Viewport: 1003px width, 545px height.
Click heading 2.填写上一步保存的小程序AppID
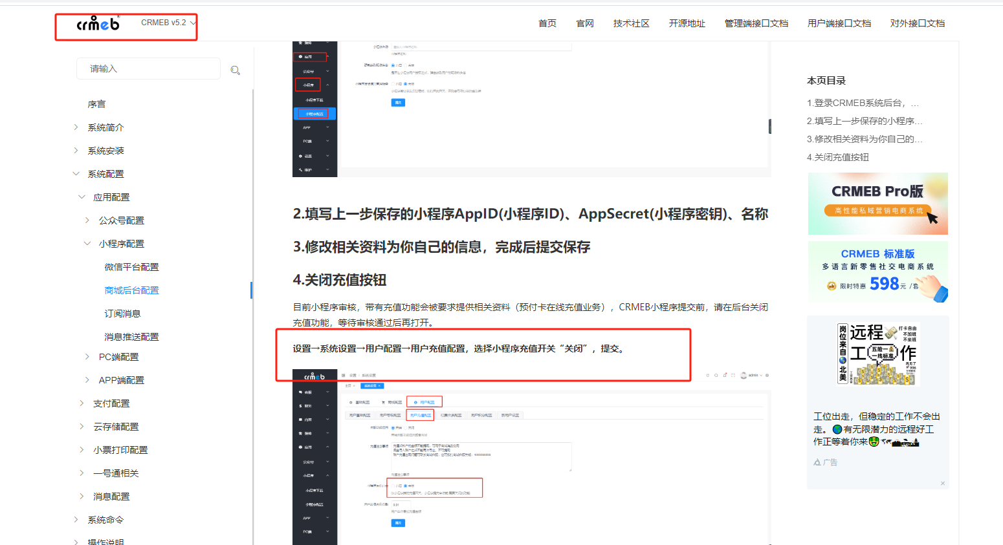[531, 214]
